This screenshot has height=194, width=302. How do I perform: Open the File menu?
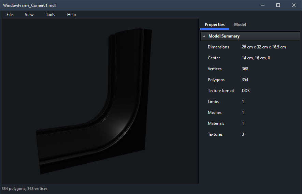[10, 15]
